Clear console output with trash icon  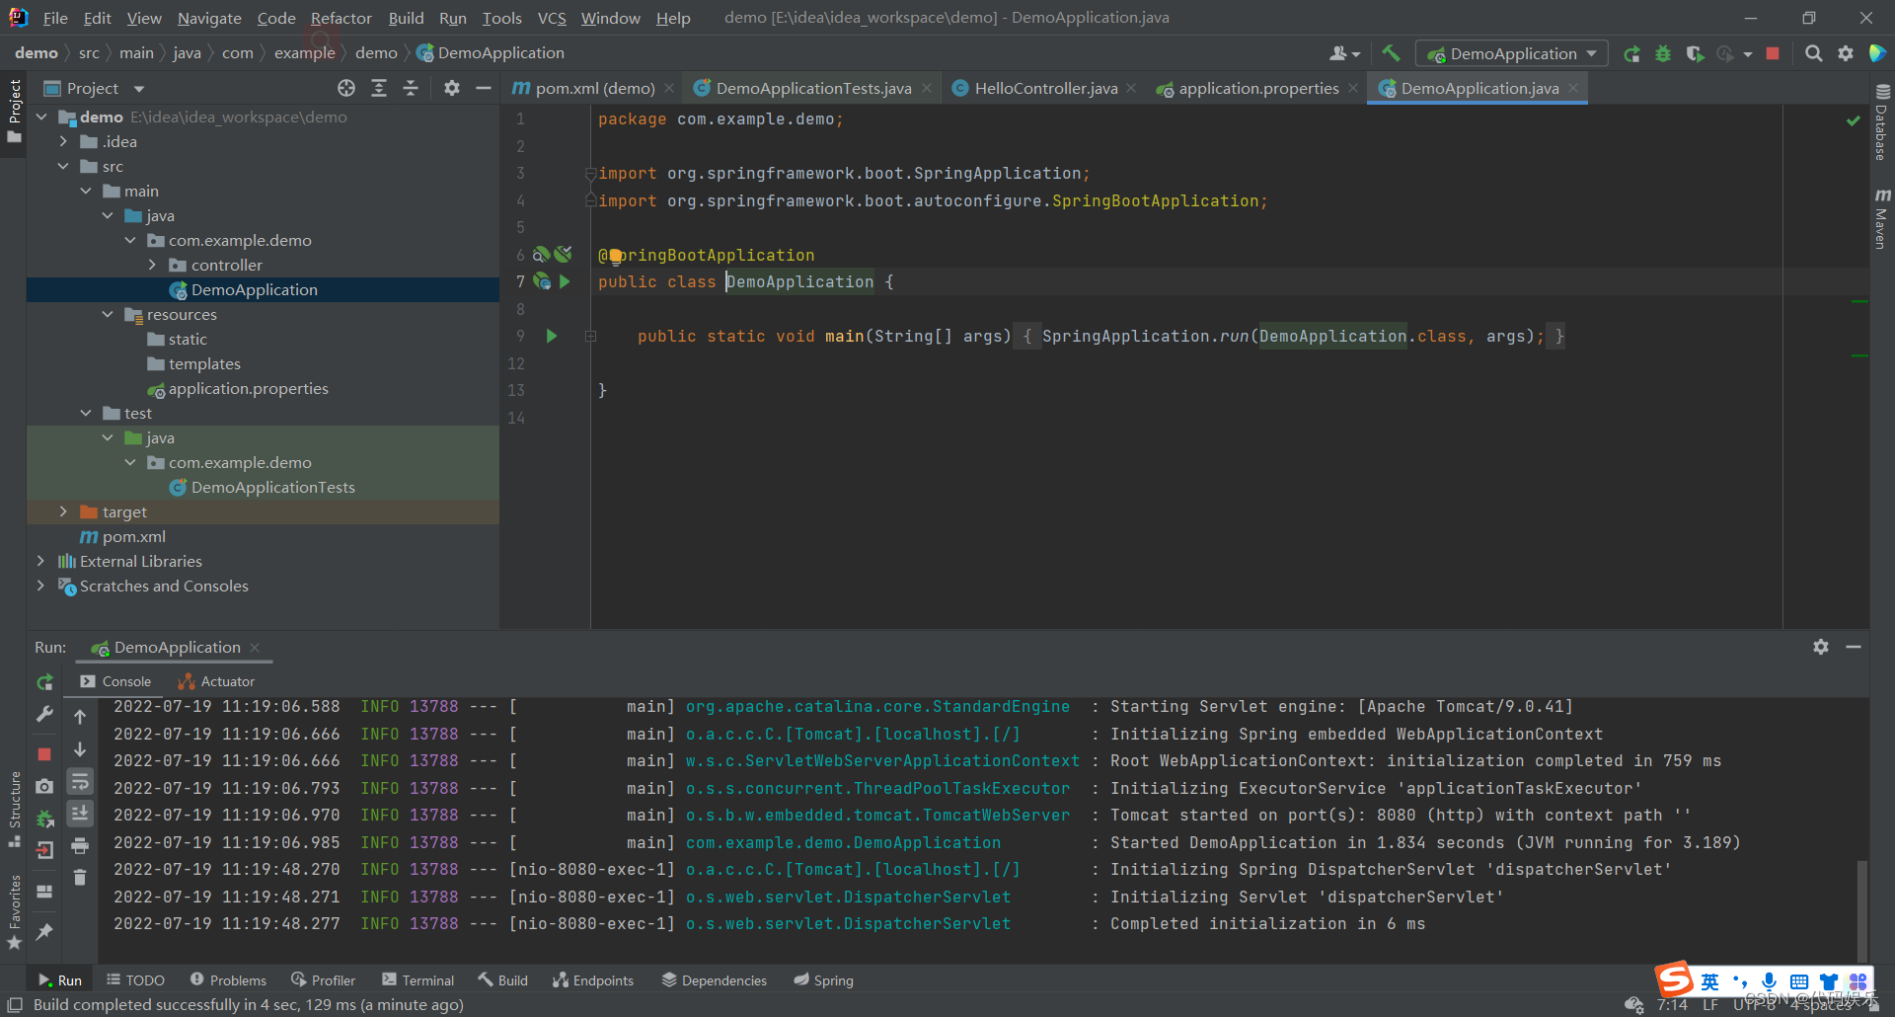pyautogui.click(x=80, y=877)
